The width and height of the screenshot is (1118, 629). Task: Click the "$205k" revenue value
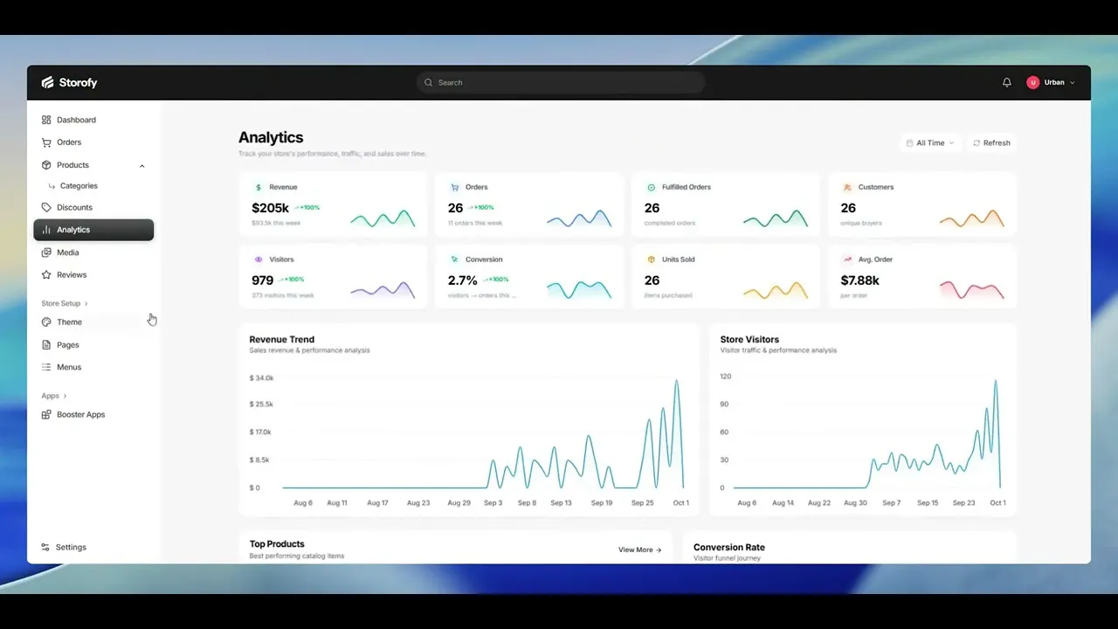(x=270, y=208)
